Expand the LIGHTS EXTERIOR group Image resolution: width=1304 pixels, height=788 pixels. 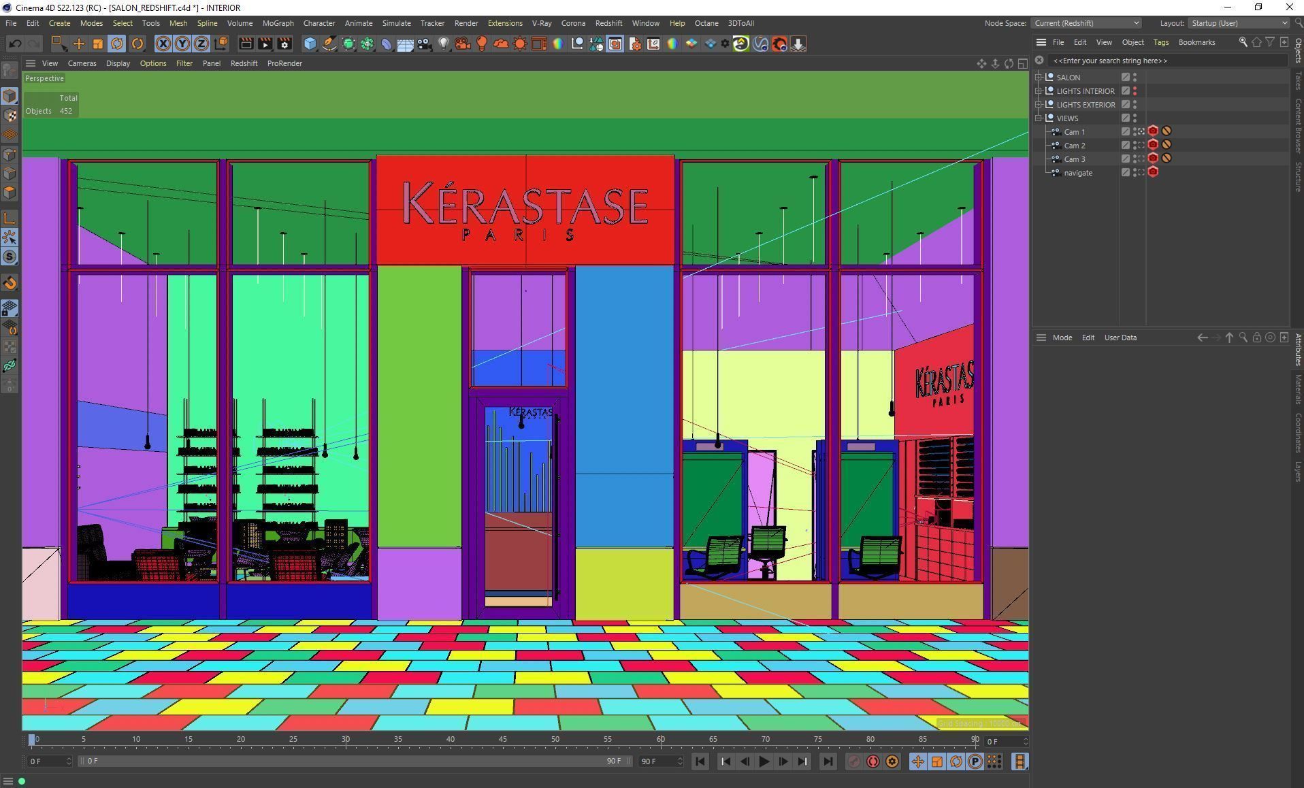[1039, 105]
